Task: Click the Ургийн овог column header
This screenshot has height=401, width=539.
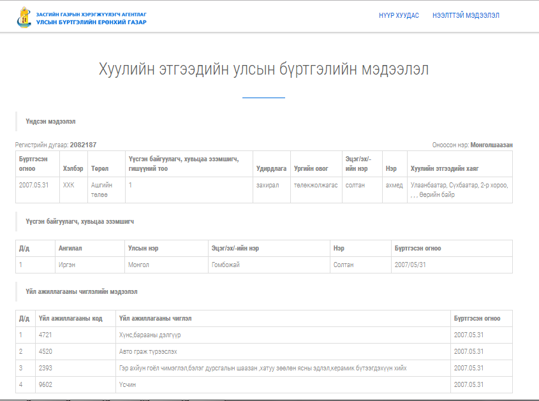Action: point(311,168)
